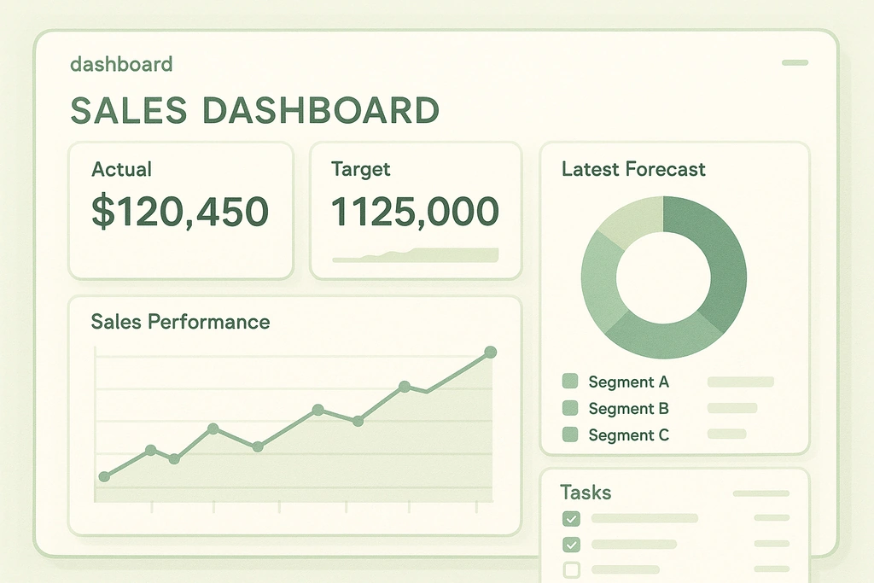Click the Segment C legend color swatch
The height and width of the screenshot is (583, 874).
[x=570, y=434]
